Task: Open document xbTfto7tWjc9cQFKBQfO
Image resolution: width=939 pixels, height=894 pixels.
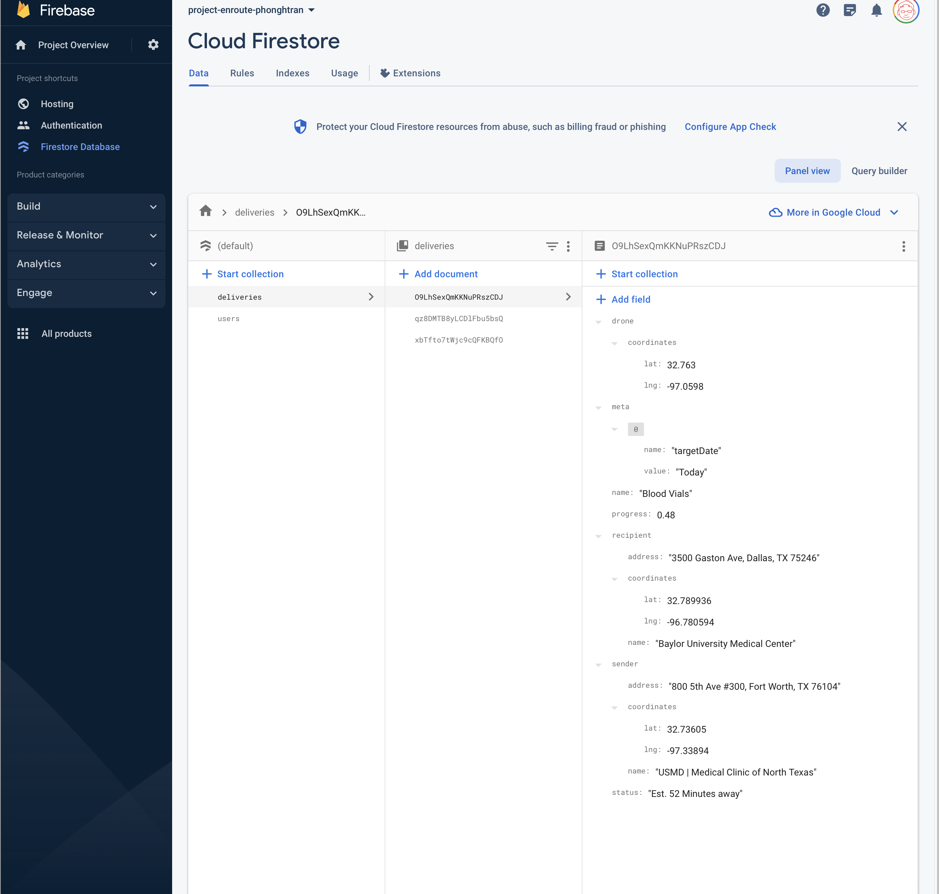Action: (483, 340)
